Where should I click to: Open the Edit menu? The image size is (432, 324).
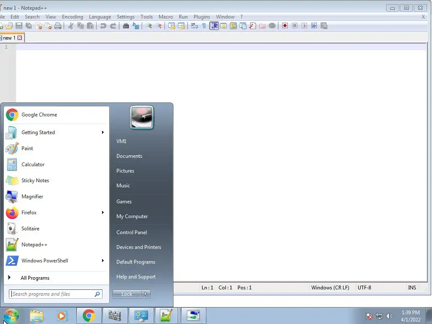(15, 17)
